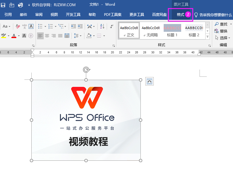Toggle align right
Screen dimensions: 233x170
point(53,36)
